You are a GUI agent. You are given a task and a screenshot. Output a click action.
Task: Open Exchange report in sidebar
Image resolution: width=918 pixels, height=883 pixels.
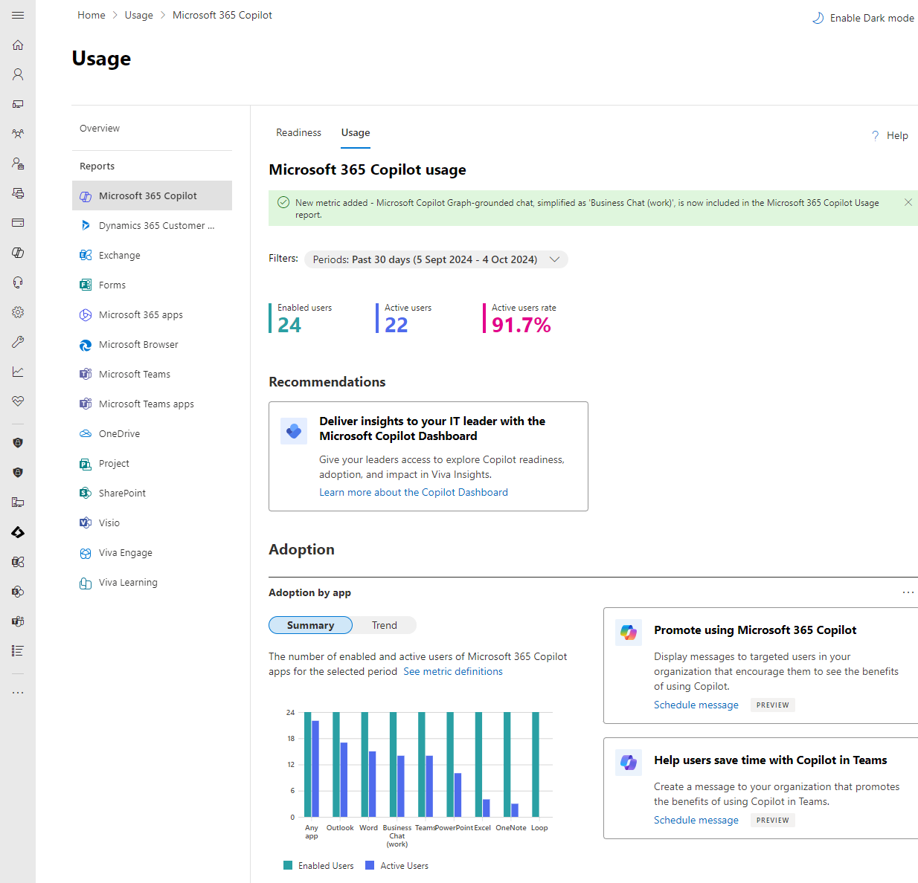[152, 255]
